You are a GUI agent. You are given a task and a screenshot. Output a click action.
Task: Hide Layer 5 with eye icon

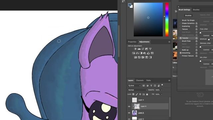(129, 107)
